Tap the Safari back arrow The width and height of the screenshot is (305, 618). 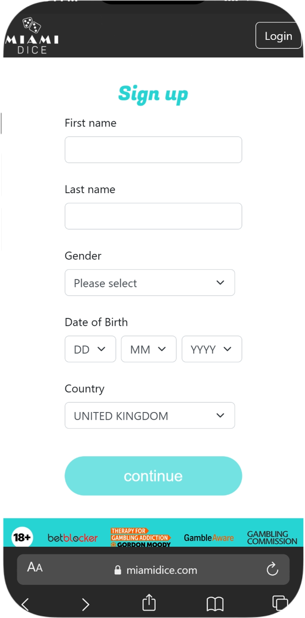(x=25, y=605)
